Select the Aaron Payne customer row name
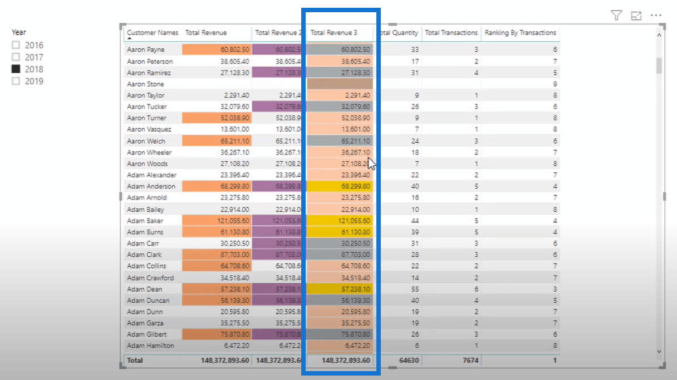Viewport: 677px width, 380px height. 146,49
